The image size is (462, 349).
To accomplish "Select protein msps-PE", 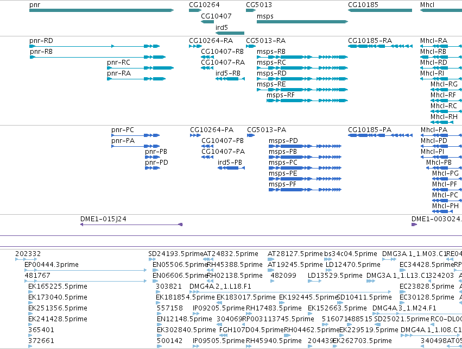I will [x=305, y=179].
